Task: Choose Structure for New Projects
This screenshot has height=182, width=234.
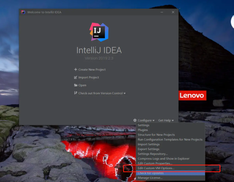Action: pyautogui.click(x=170, y=135)
